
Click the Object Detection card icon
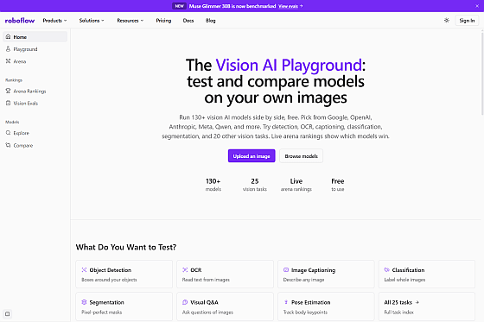tap(84, 270)
